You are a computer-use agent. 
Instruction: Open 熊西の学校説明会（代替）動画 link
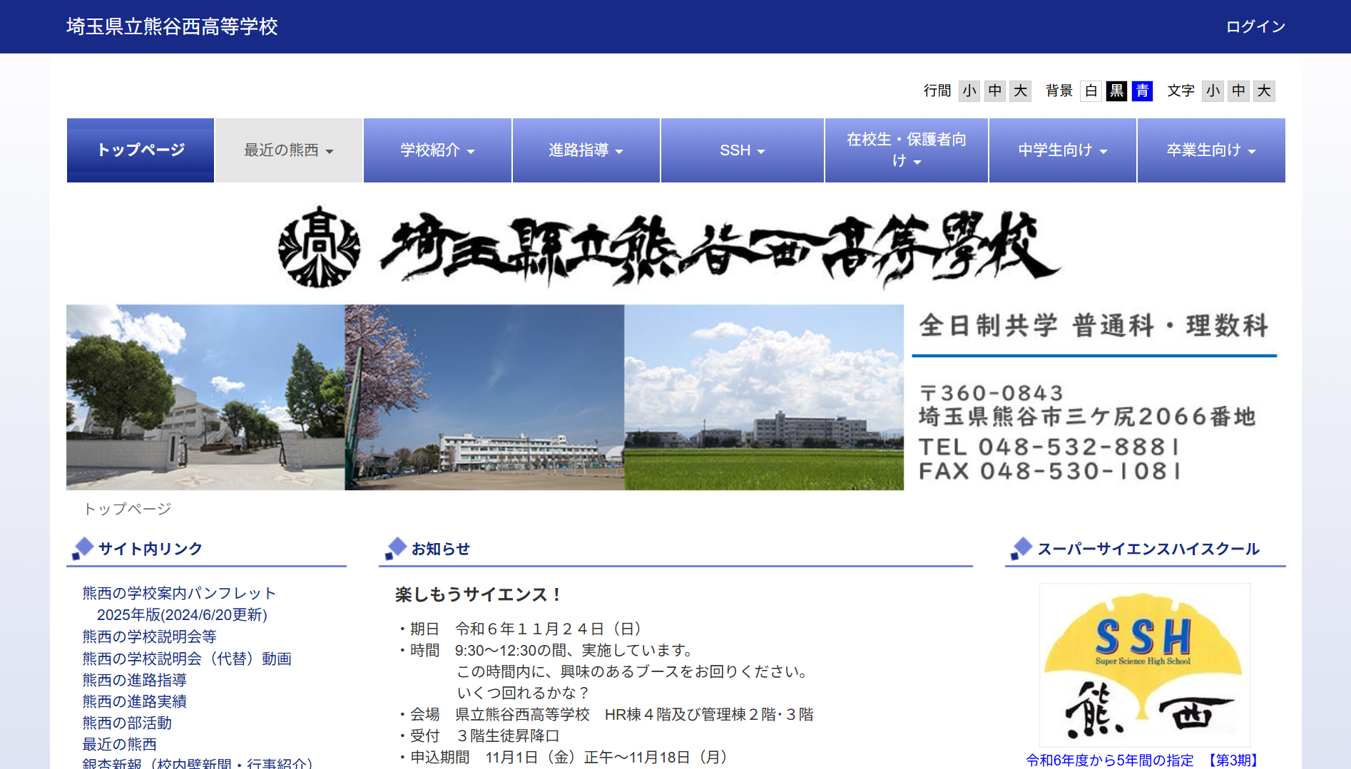coord(187,659)
